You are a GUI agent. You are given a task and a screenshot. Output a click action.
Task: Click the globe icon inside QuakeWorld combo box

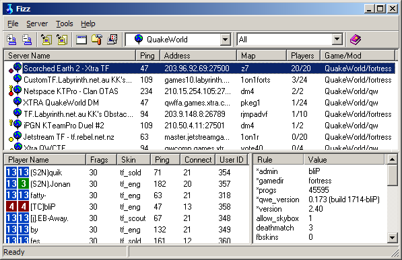[x=139, y=39]
